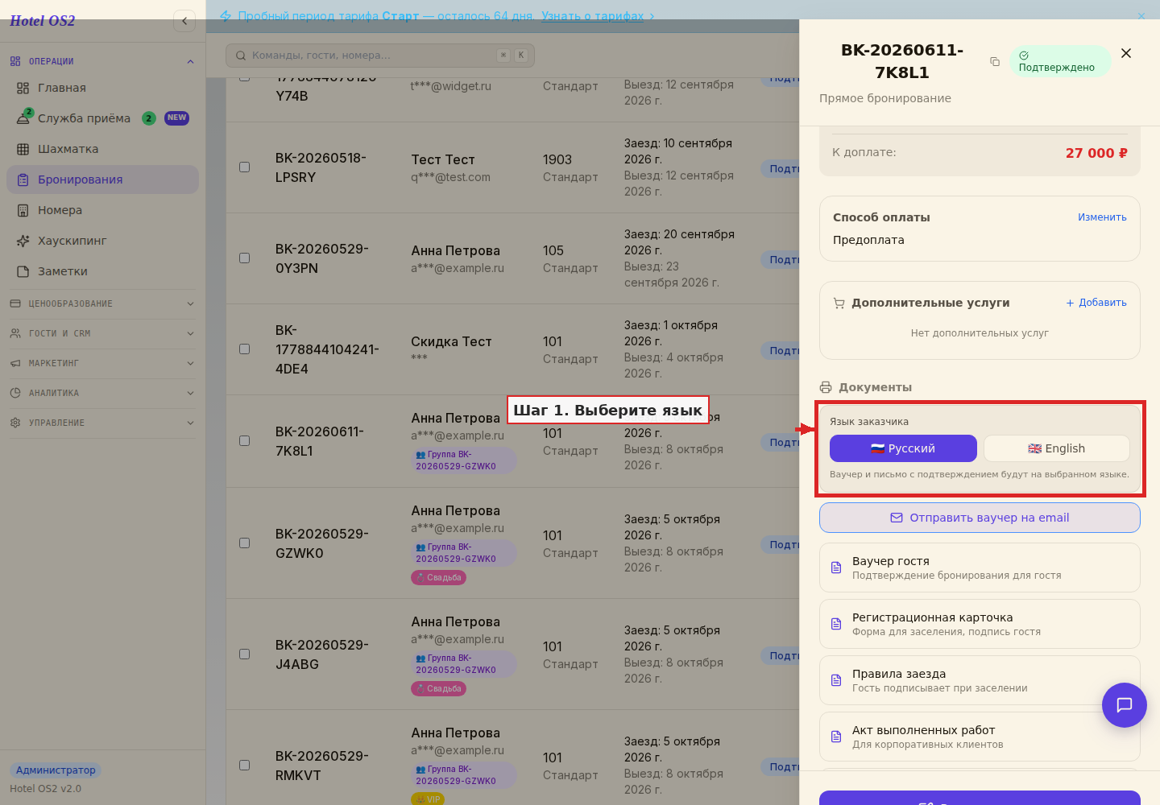This screenshot has height=805, width=1160.
Task: Open the chat bubble floating button
Action: [1124, 705]
